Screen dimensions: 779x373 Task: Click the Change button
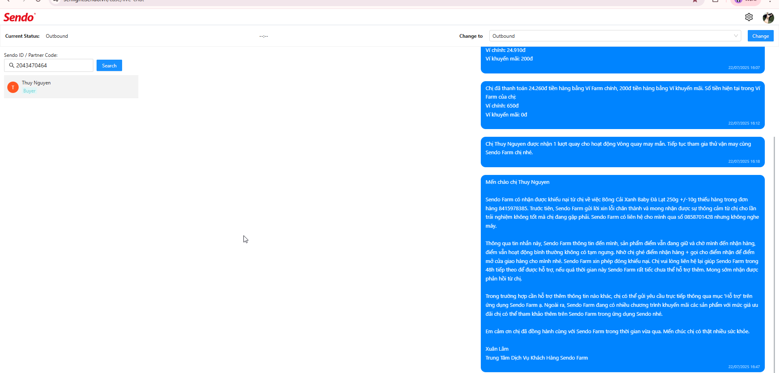tap(760, 36)
